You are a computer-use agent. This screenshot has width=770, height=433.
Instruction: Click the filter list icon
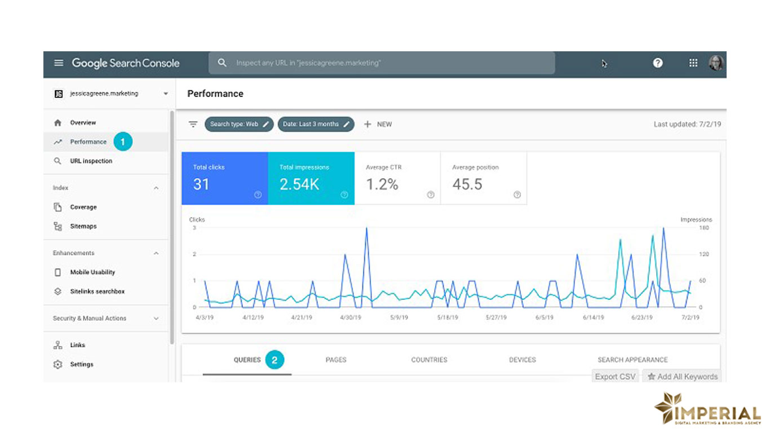pos(193,125)
